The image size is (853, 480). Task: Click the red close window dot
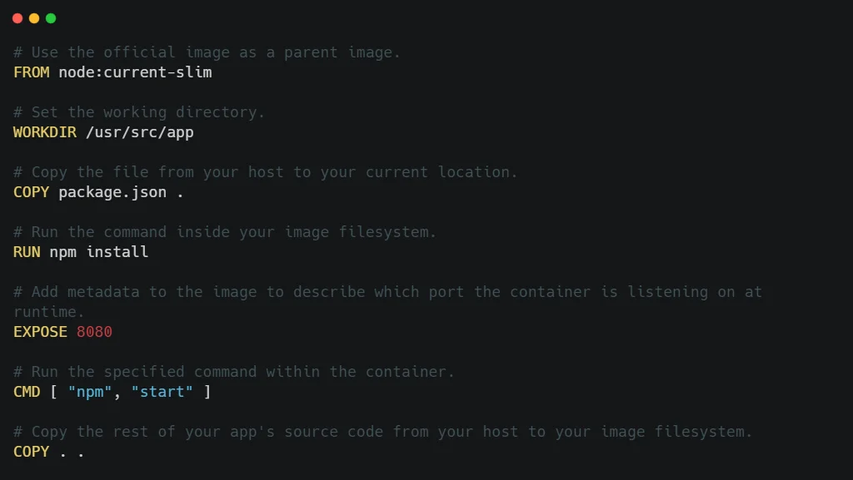(17, 18)
